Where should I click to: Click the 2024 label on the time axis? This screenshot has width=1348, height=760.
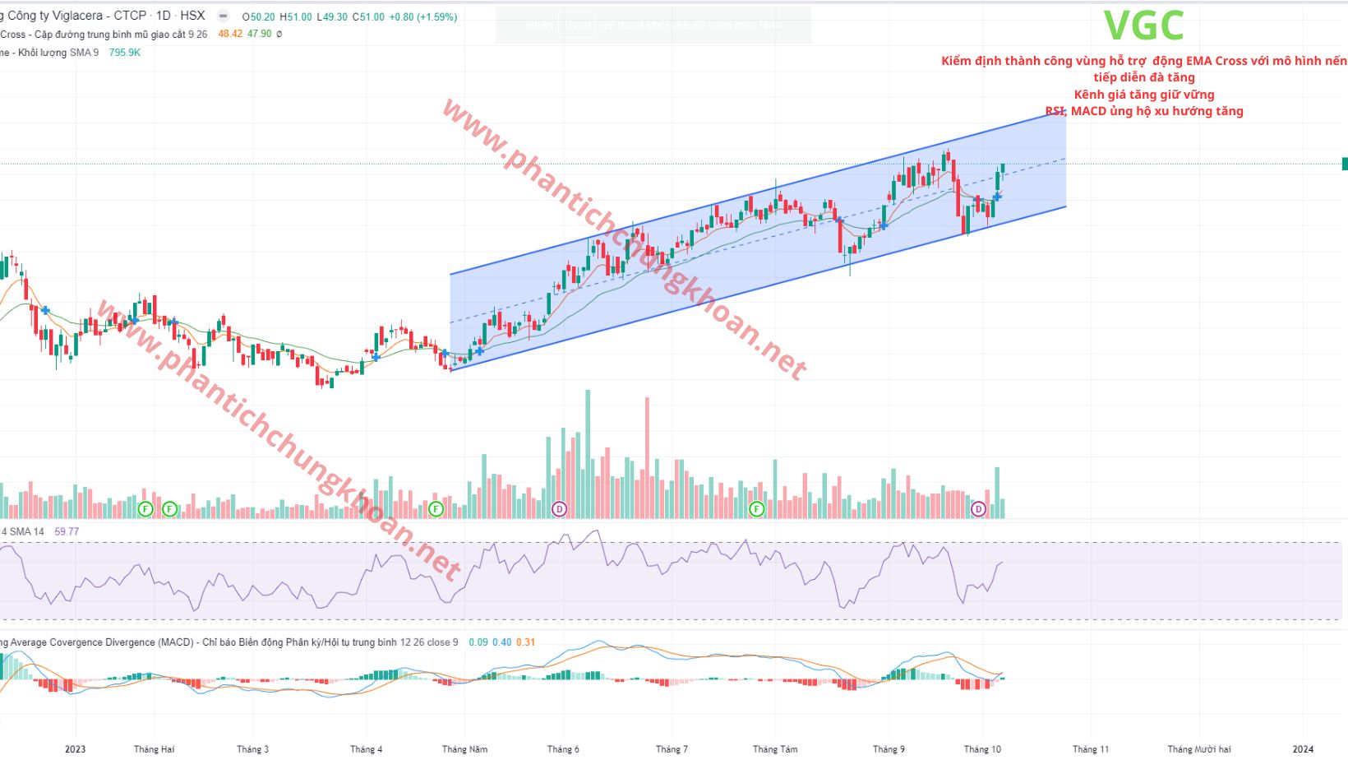point(1303,749)
